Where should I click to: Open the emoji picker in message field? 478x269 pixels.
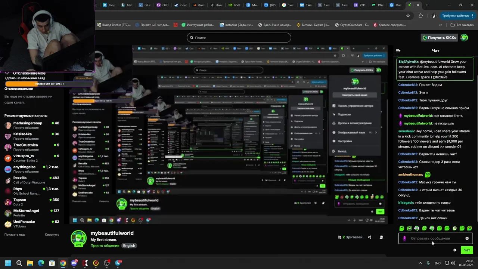click(467, 238)
